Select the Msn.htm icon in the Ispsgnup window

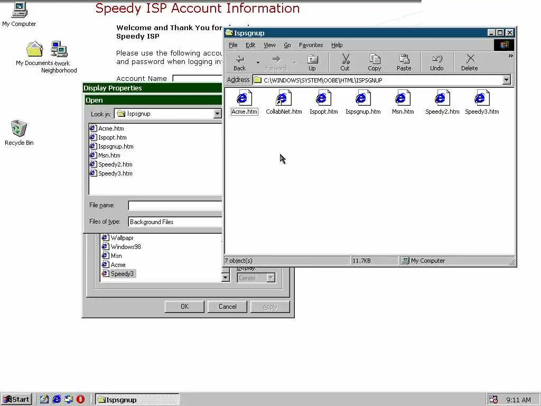[403, 103]
